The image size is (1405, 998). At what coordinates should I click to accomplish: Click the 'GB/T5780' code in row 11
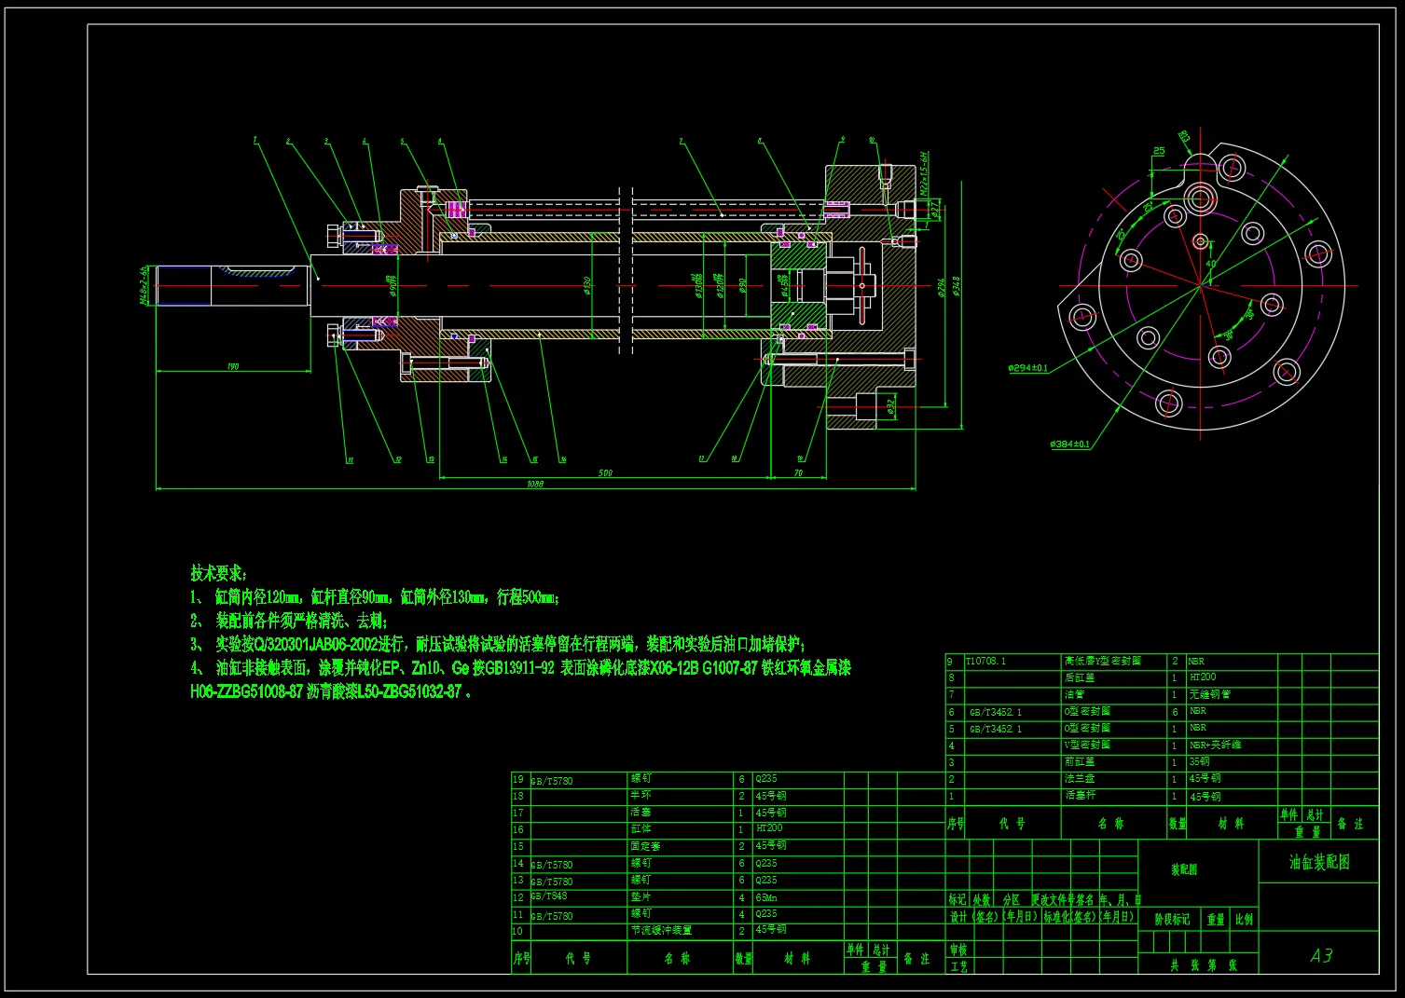[552, 917]
